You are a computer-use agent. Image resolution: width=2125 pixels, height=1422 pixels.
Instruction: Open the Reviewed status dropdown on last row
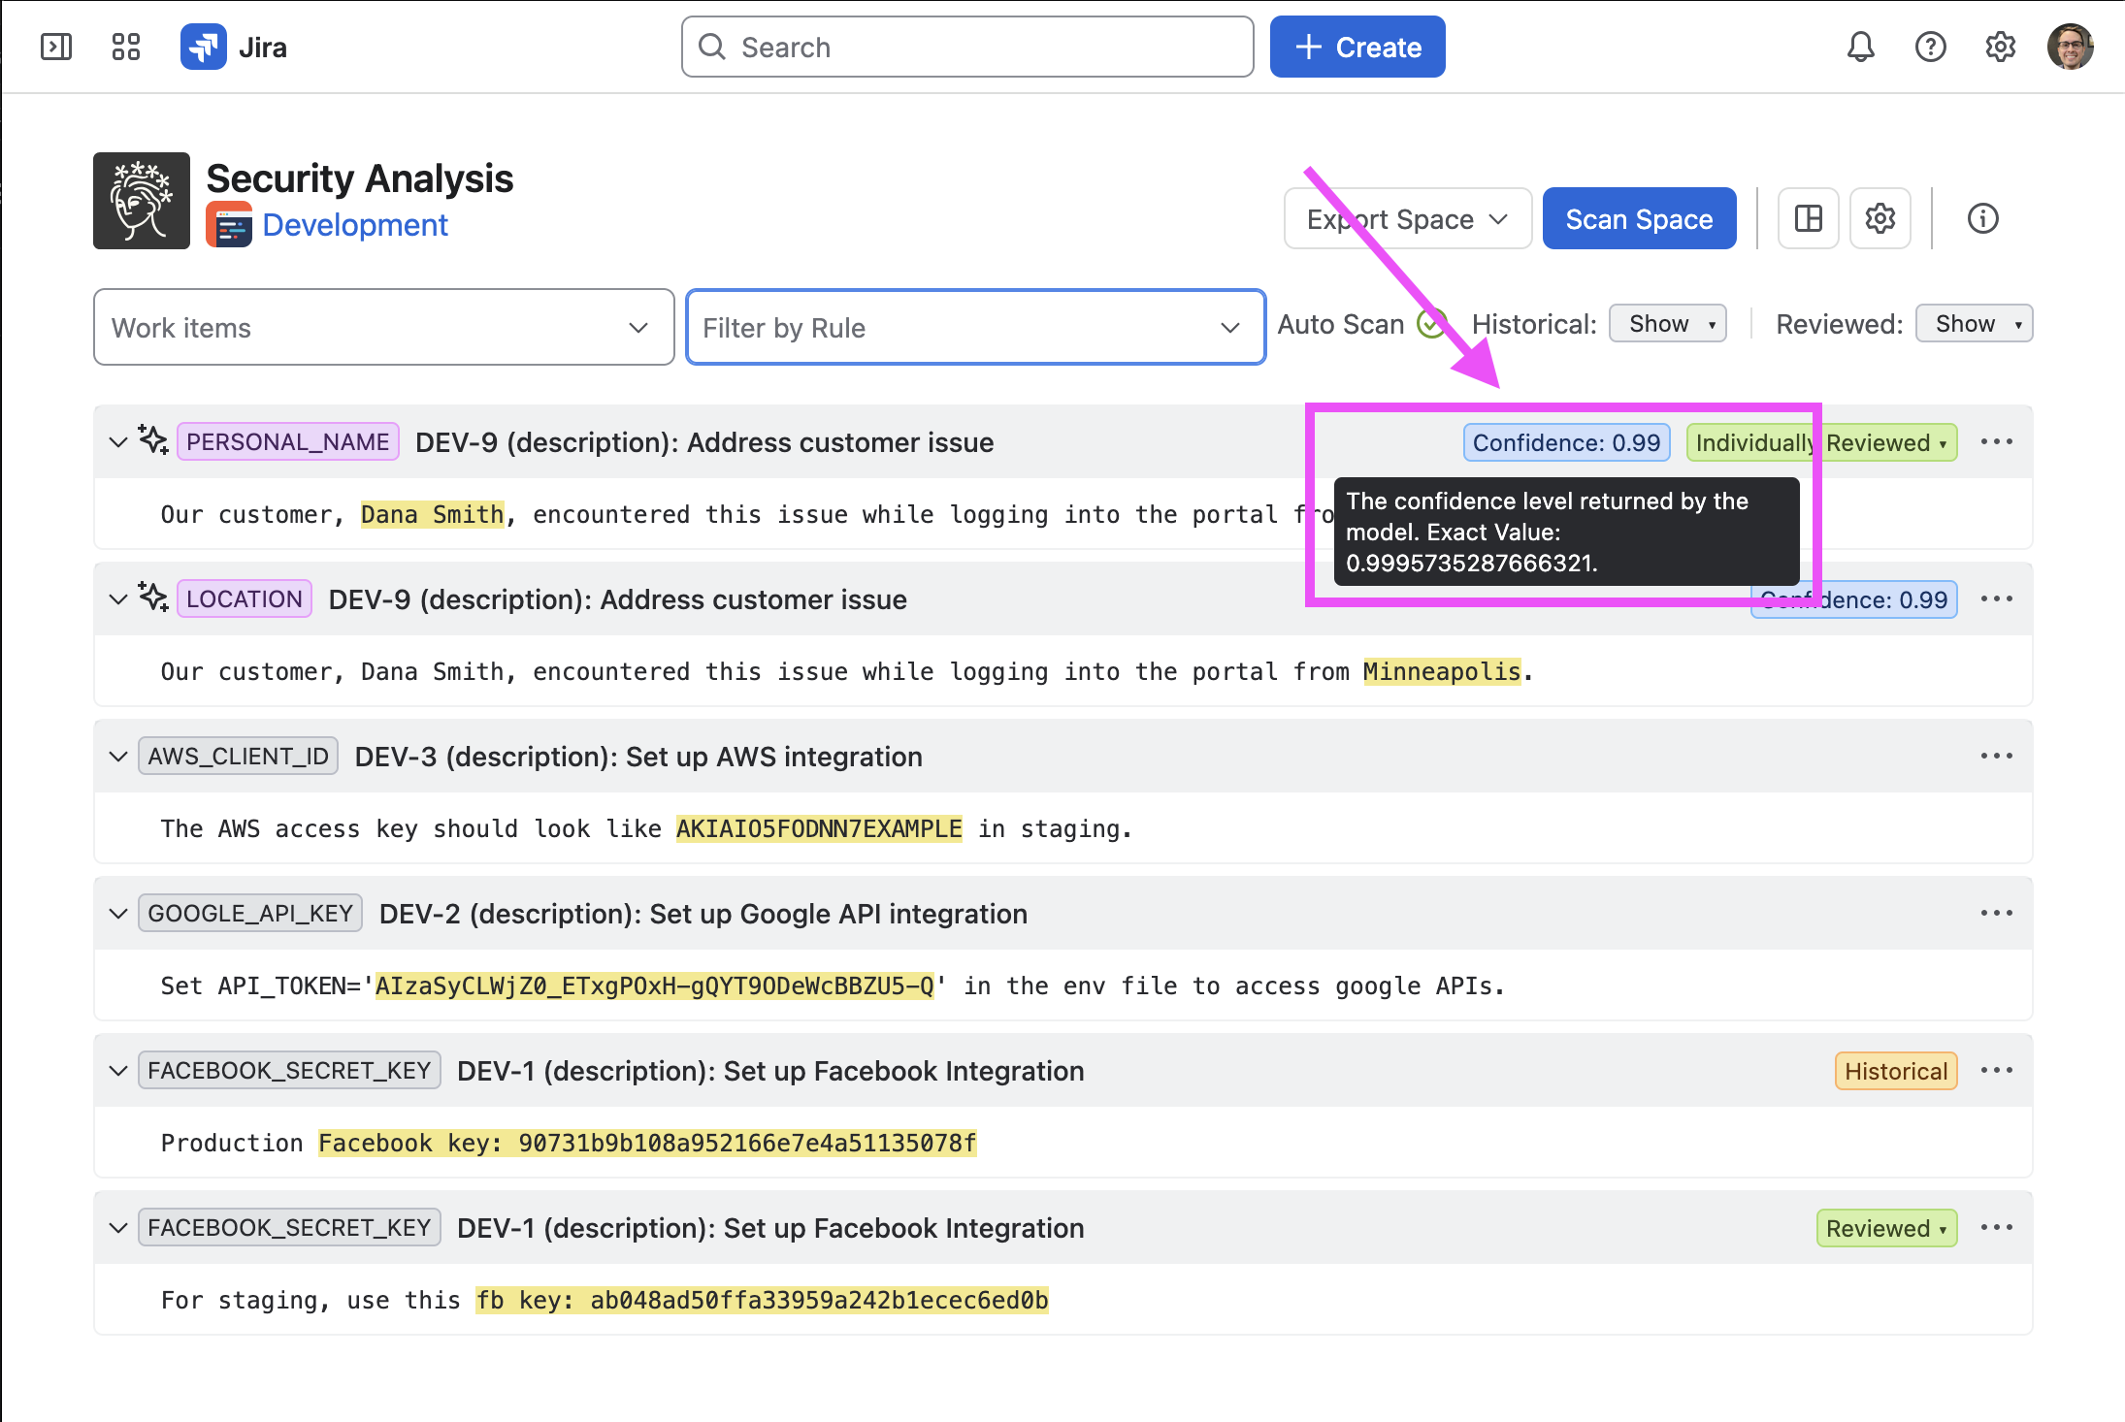click(1887, 1228)
